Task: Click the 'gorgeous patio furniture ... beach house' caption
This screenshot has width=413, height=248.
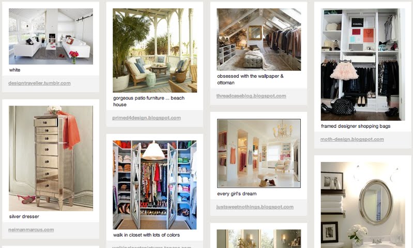Action: pos(149,101)
